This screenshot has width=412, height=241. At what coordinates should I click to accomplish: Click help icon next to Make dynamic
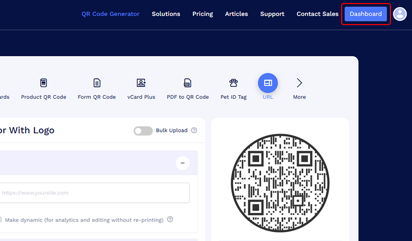[170, 219]
